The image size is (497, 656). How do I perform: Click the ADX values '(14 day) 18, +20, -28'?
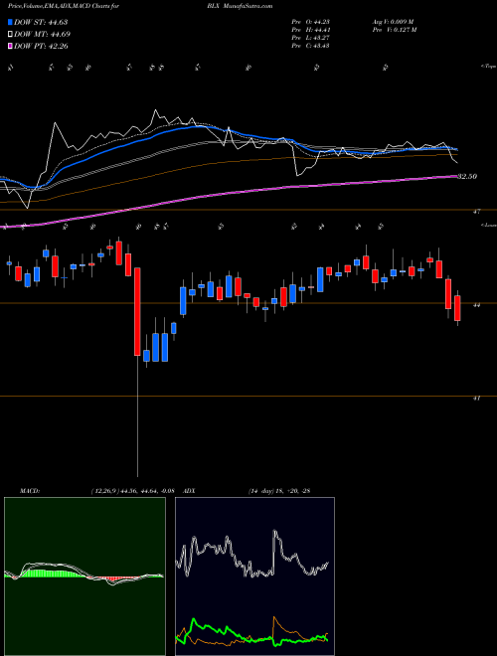(279, 491)
